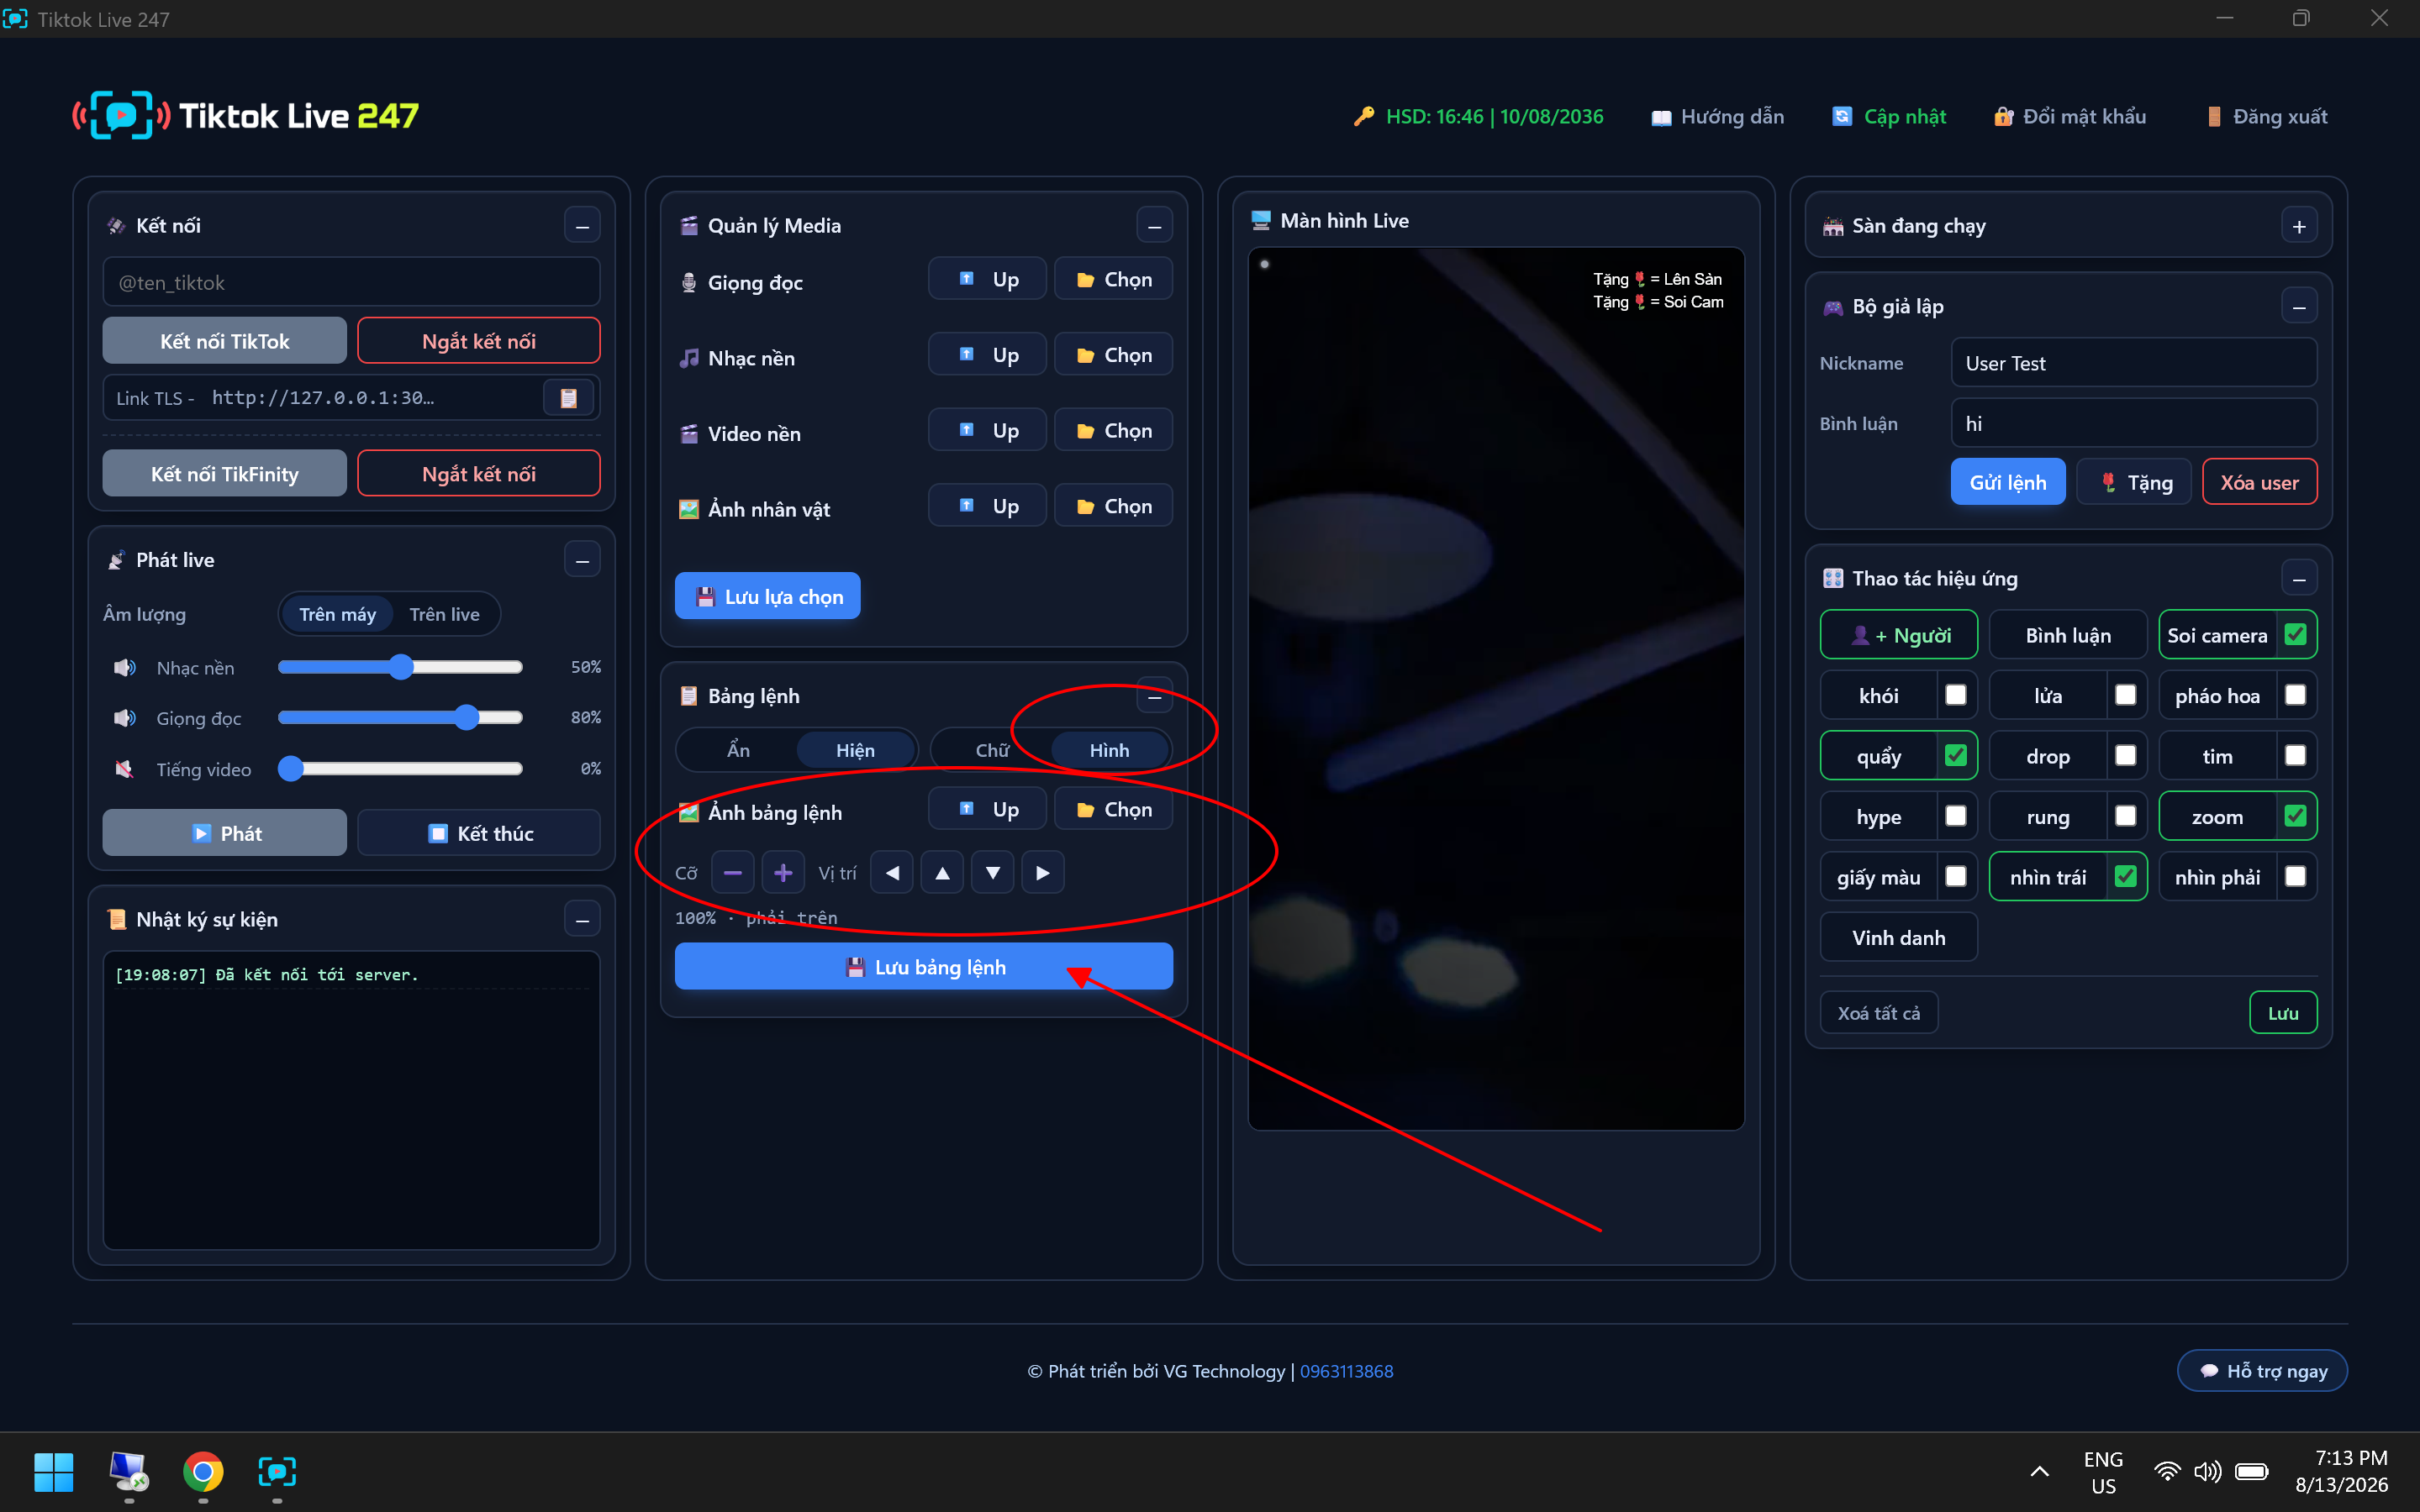
Task: Mute the Giọng đọc speaker icon
Action: tap(125, 718)
